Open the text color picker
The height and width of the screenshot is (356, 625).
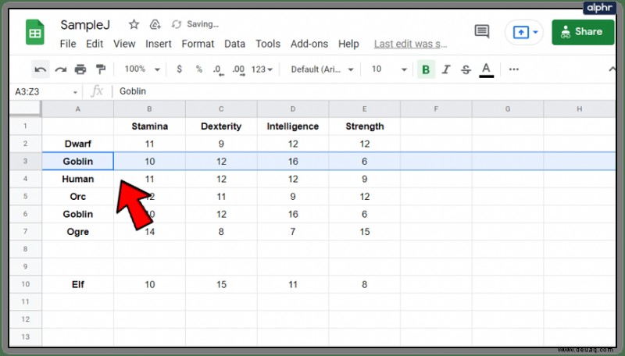point(486,69)
